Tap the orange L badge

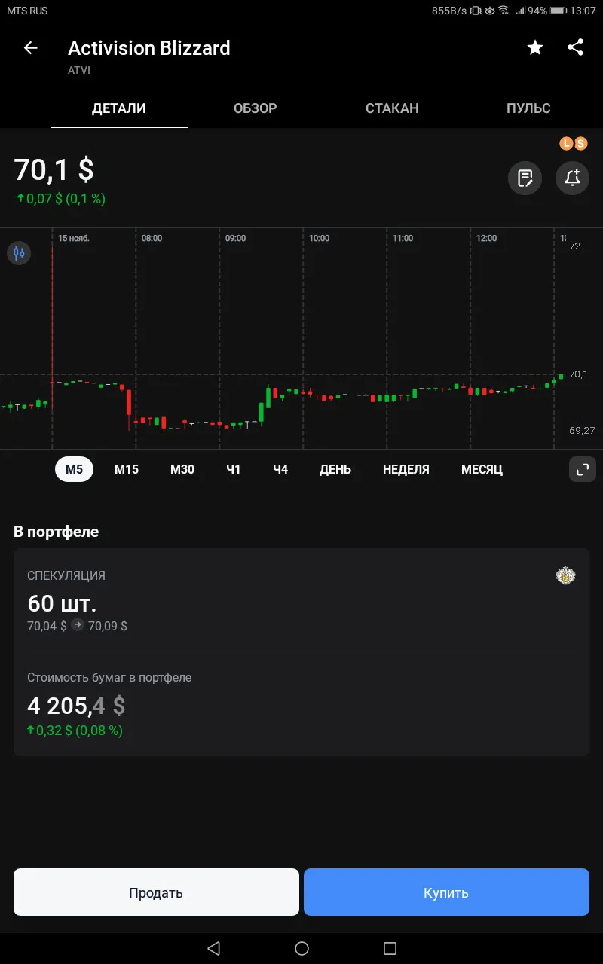coord(566,143)
